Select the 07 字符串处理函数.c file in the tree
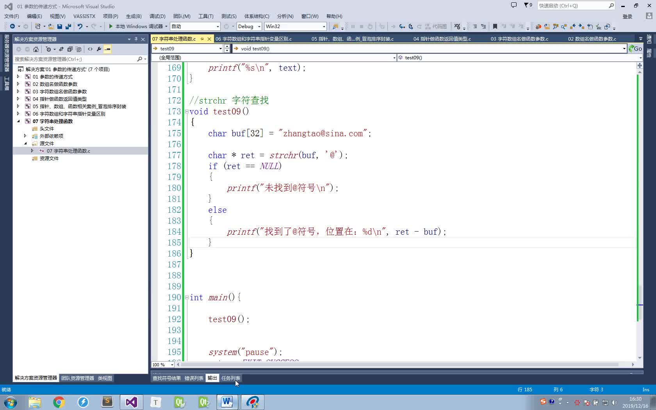 pyautogui.click(x=68, y=151)
